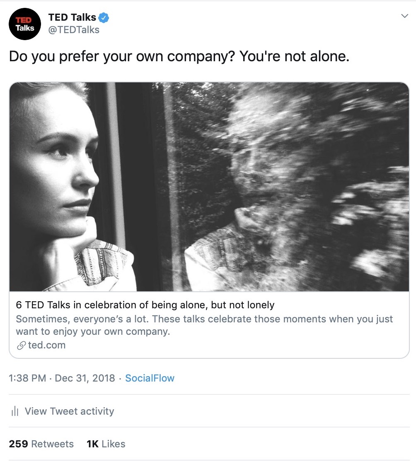Viewport: 416px width, 461px height.
Task: Click the TED Talks profile avatar
Action: [x=25, y=24]
